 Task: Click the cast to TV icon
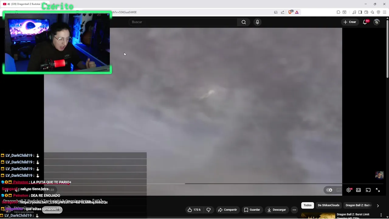click(368, 190)
